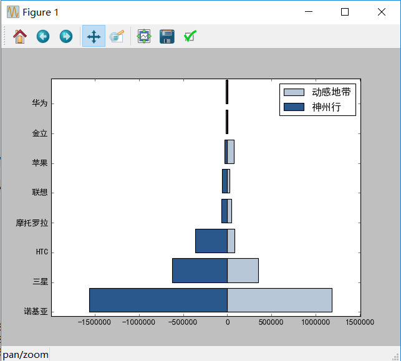Click the -1500000 x-axis tick label
401x361 pixels.
click(x=94, y=322)
